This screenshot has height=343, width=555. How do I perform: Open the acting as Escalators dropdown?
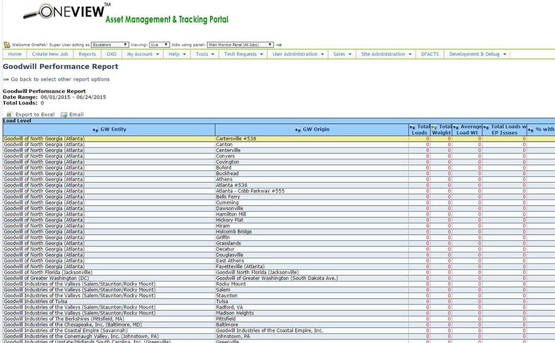pos(110,44)
